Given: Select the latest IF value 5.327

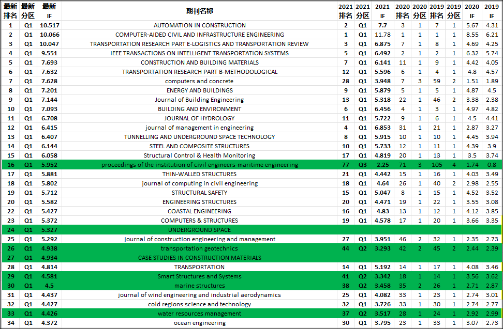Looking at the screenshot, I should (49, 230).
